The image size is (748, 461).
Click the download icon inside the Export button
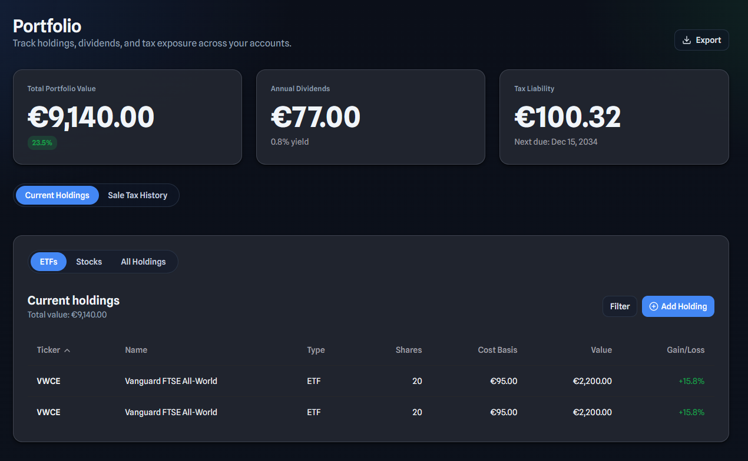686,39
